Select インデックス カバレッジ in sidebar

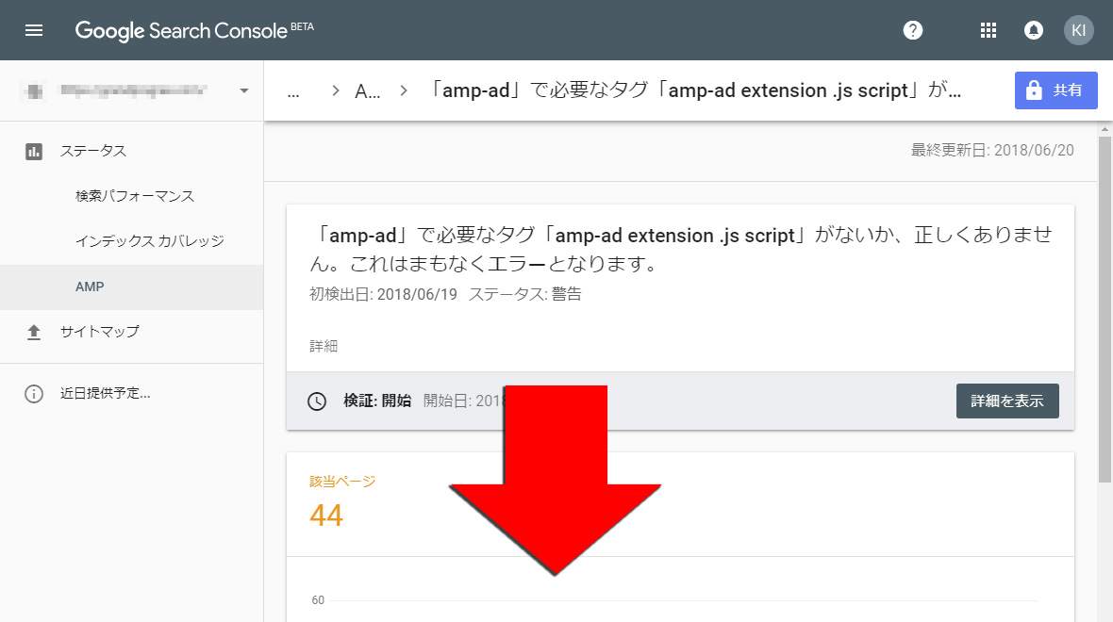[149, 241]
